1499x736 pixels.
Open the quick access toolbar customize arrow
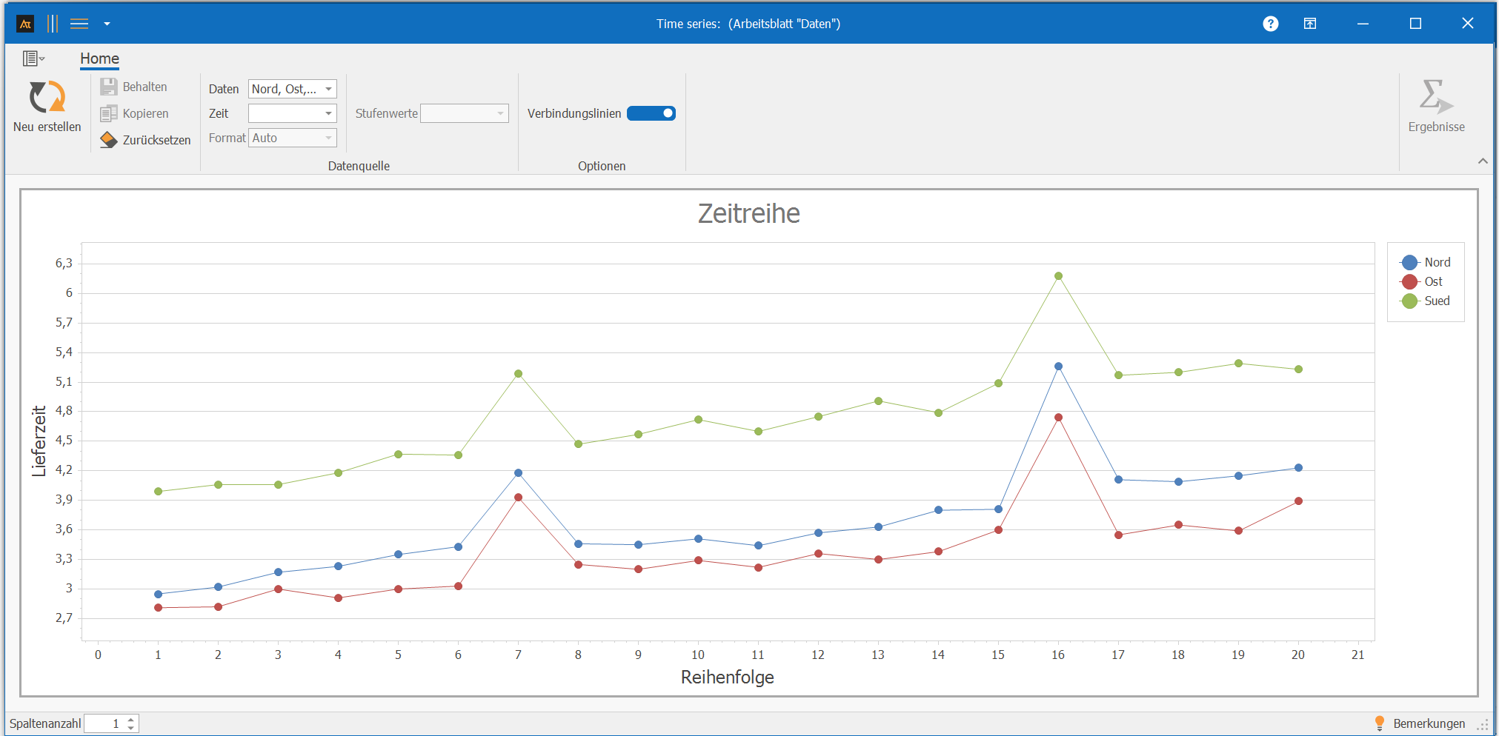[107, 24]
